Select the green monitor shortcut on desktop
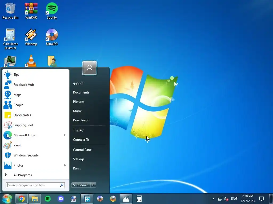Screen dimensions: 273x204 pyautogui.click(x=10, y=61)
